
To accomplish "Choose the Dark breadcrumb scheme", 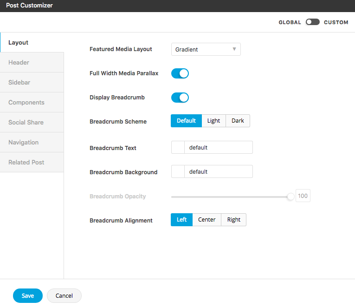I will pyautogui.click(x=238, y=121).
